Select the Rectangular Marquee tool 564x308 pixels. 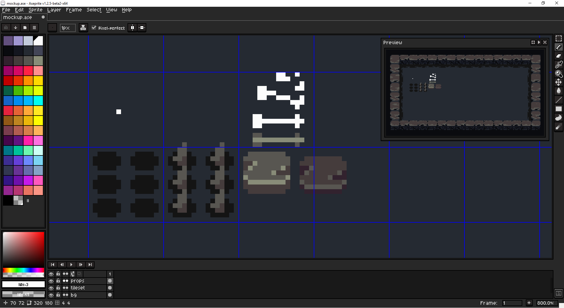click(x=558, y=38)
